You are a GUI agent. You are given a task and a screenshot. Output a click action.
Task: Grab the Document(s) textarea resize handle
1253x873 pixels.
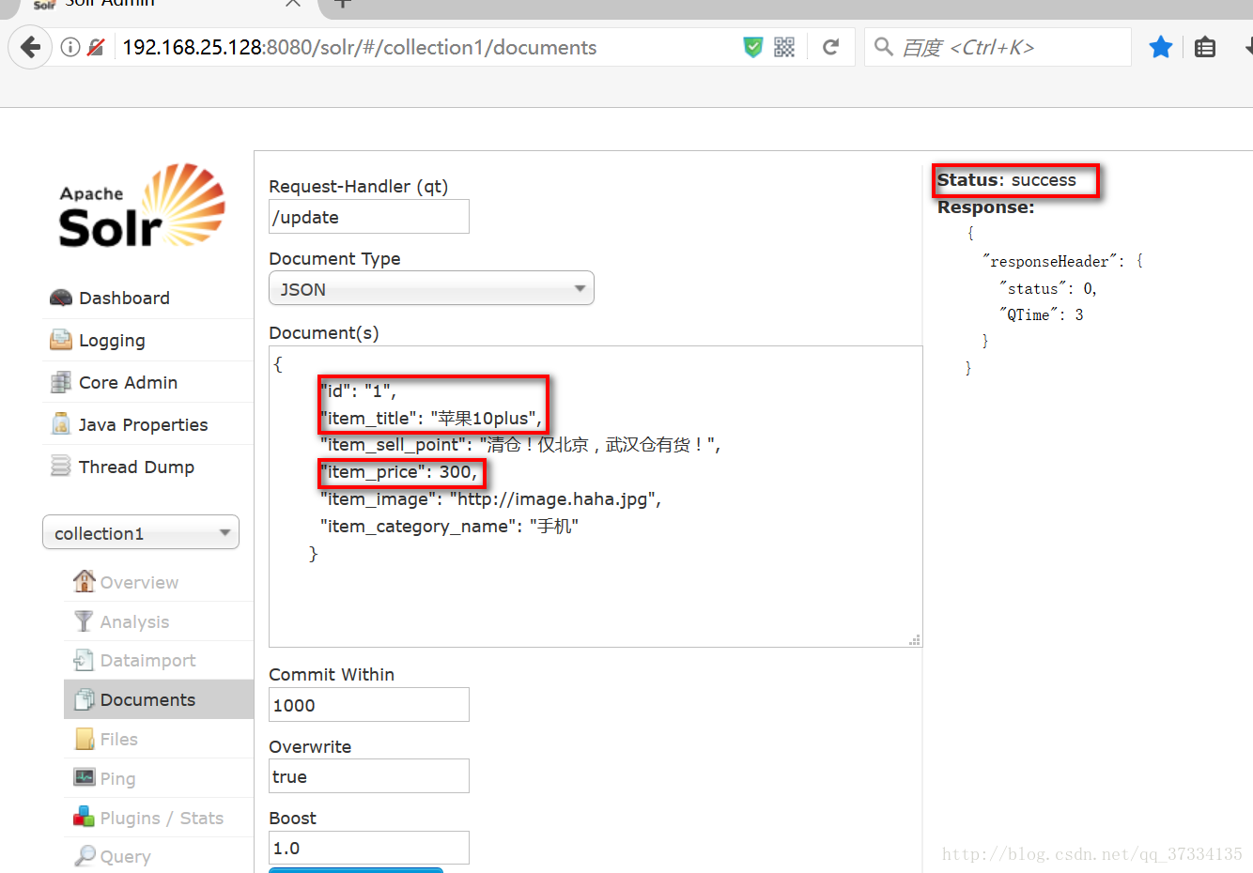coord(915,640)
